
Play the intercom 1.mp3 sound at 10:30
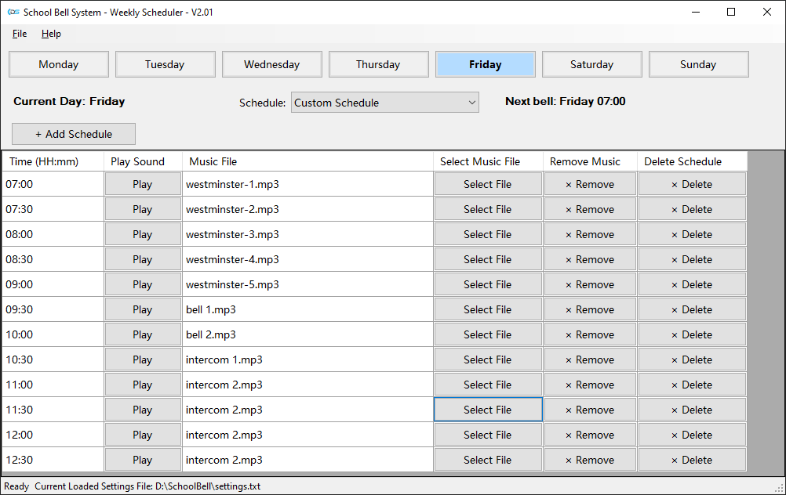click(142, 360)
